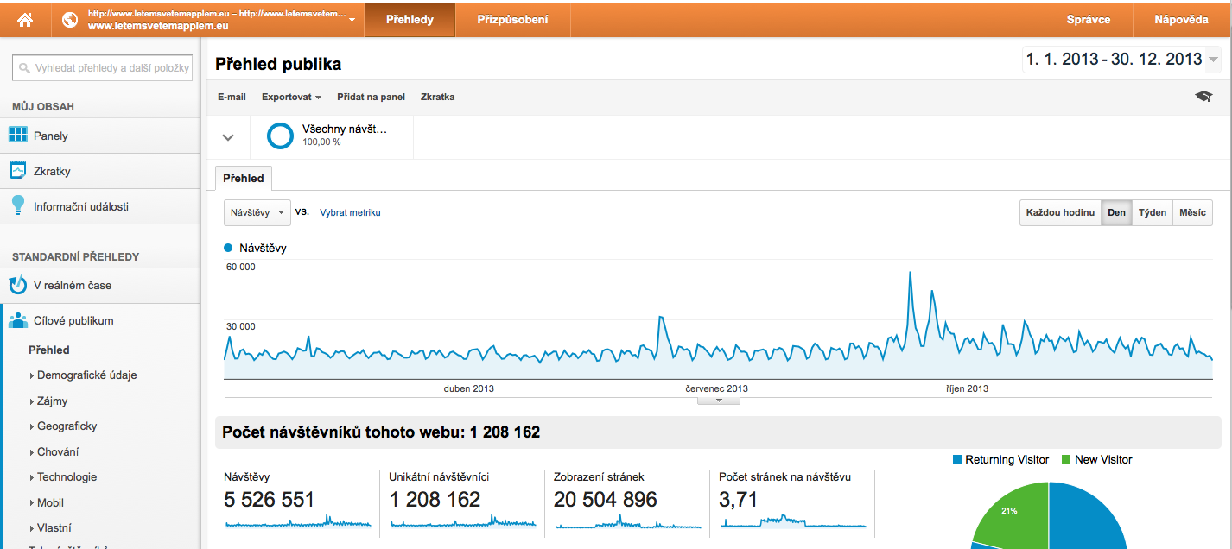Switch to the Přizpůsobení tab
The width and height of the screenshot is (1232, 549).
pyautogui.click(x=512, y=19)
